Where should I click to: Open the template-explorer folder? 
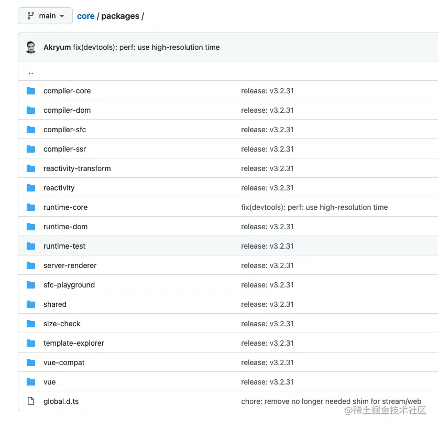(74, 343)
